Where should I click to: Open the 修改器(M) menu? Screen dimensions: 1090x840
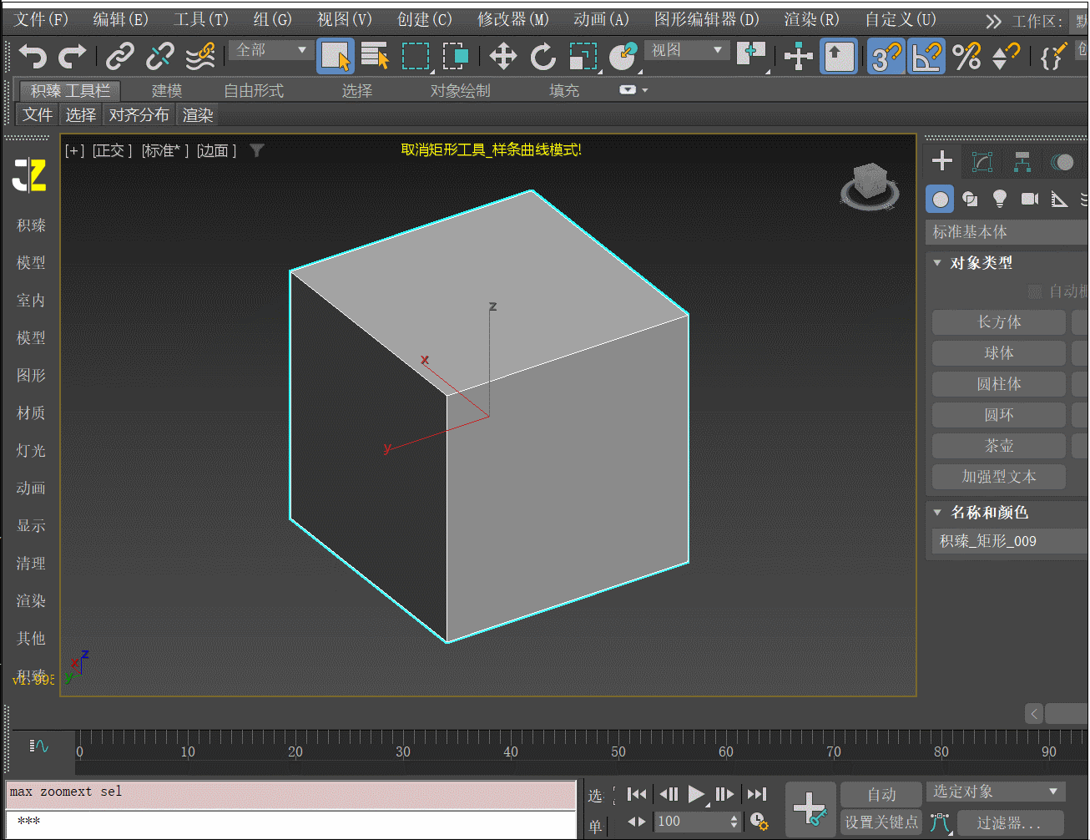click(513, 18)
